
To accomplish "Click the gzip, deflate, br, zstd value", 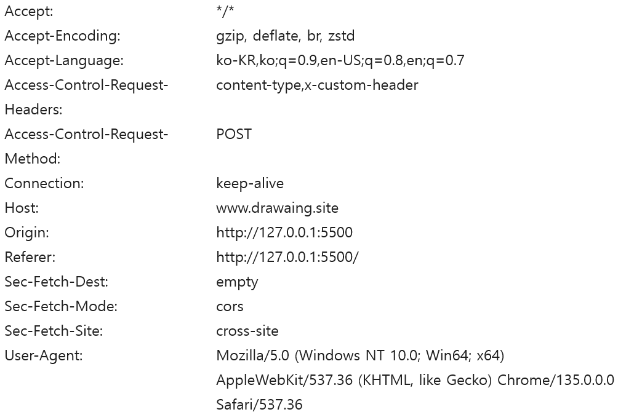I will (285, 36).
